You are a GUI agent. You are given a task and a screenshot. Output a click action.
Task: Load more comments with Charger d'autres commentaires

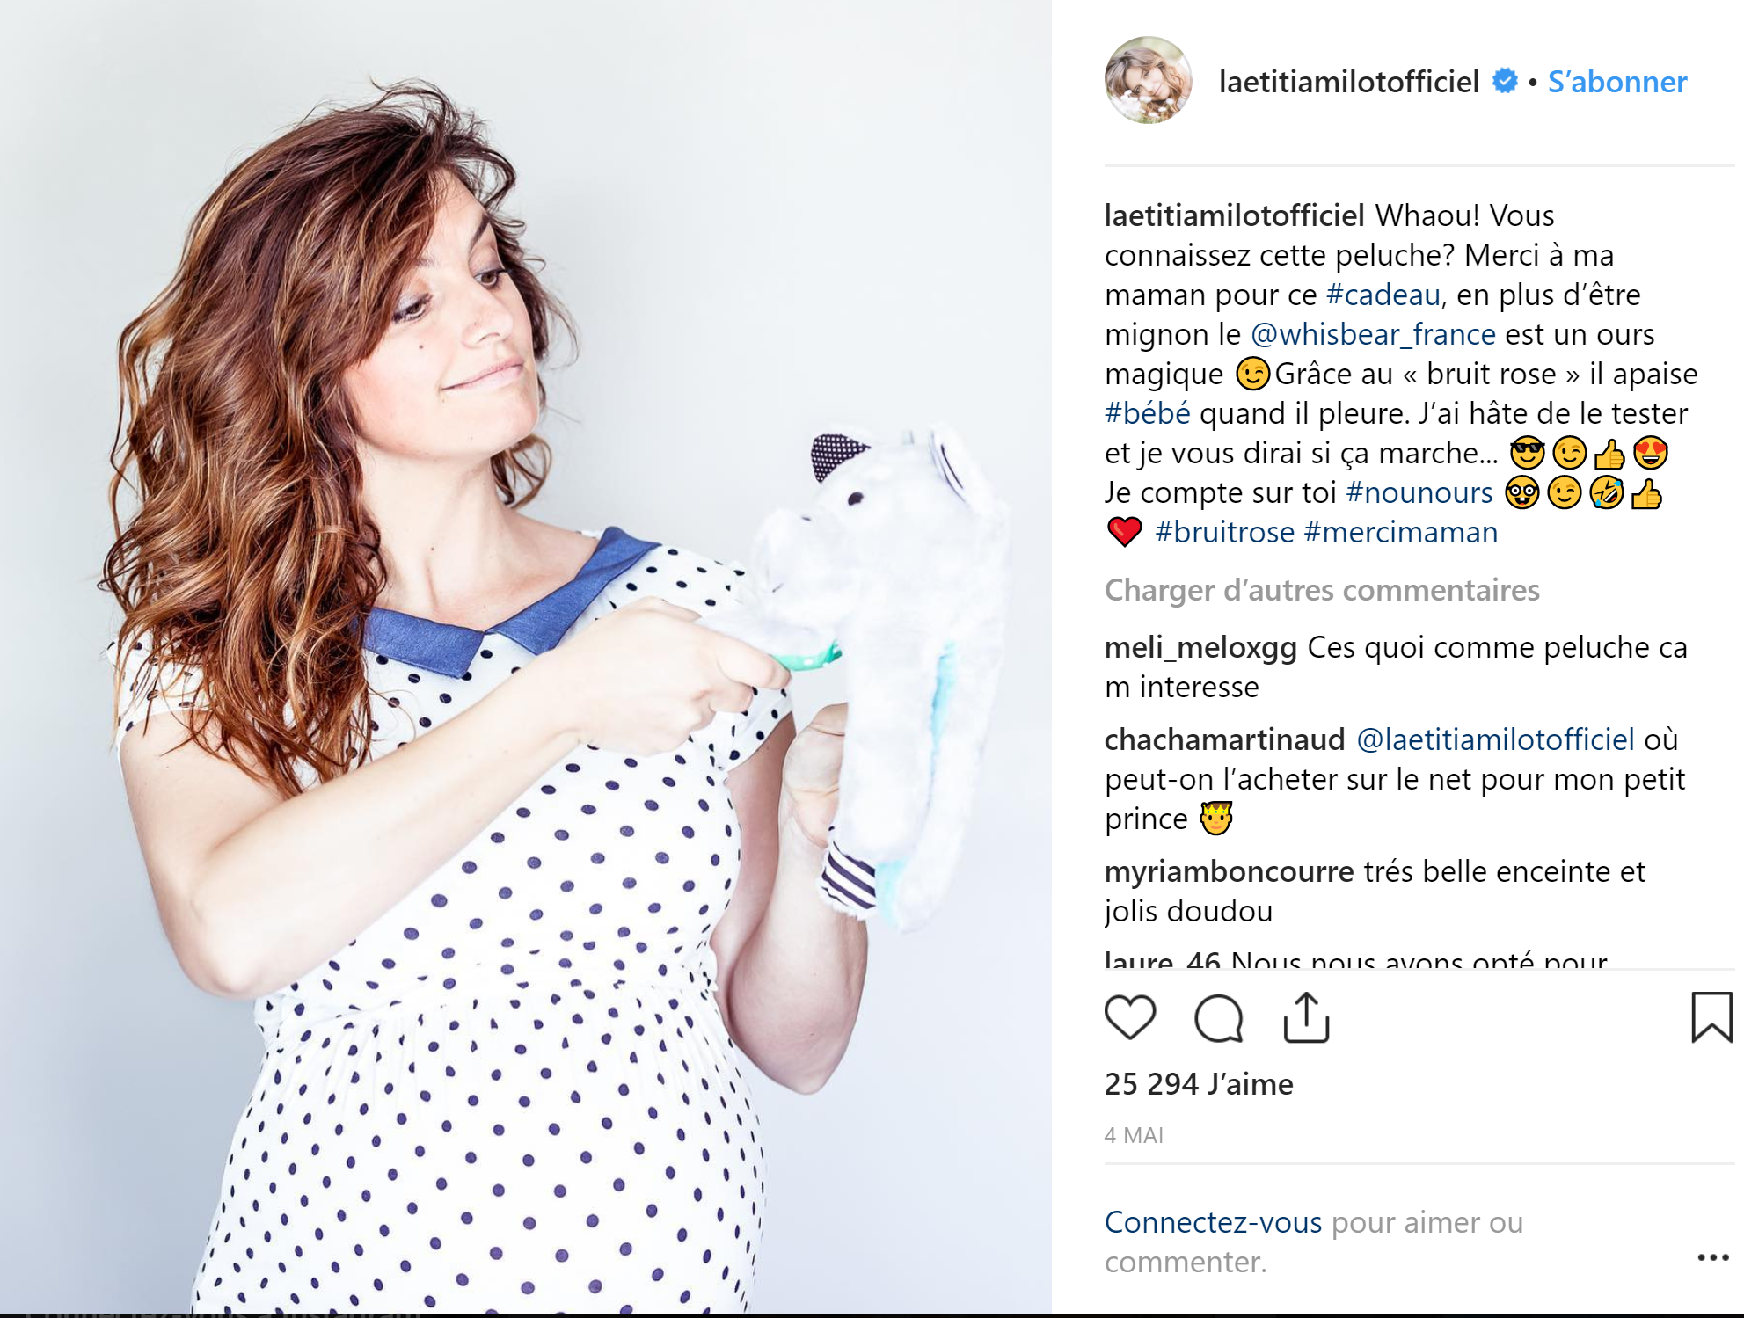[x=1322, y=590]
